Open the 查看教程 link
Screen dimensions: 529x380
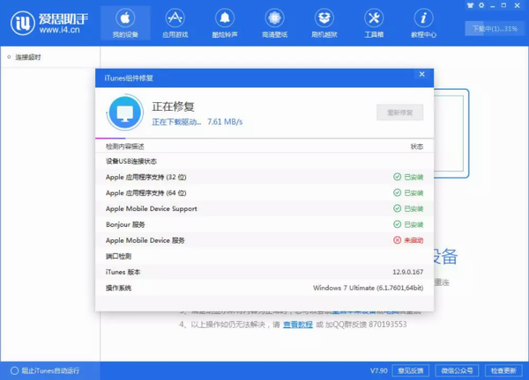point(298,325)
